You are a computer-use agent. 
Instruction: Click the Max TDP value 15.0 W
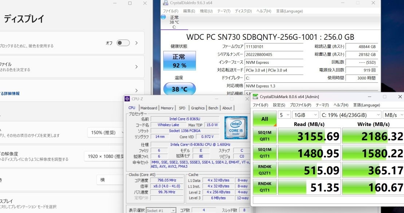coord(212,125)
